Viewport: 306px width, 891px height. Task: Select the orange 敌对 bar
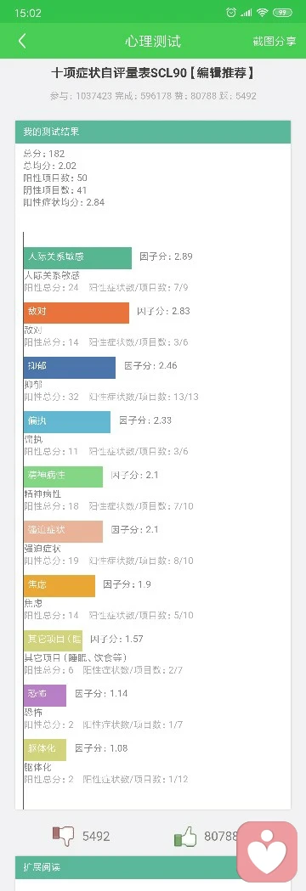pos(76,313)
